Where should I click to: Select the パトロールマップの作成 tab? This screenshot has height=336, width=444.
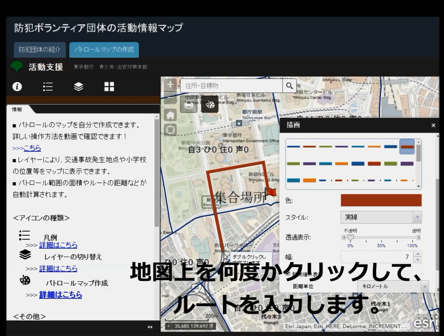[x=104, y=50]
